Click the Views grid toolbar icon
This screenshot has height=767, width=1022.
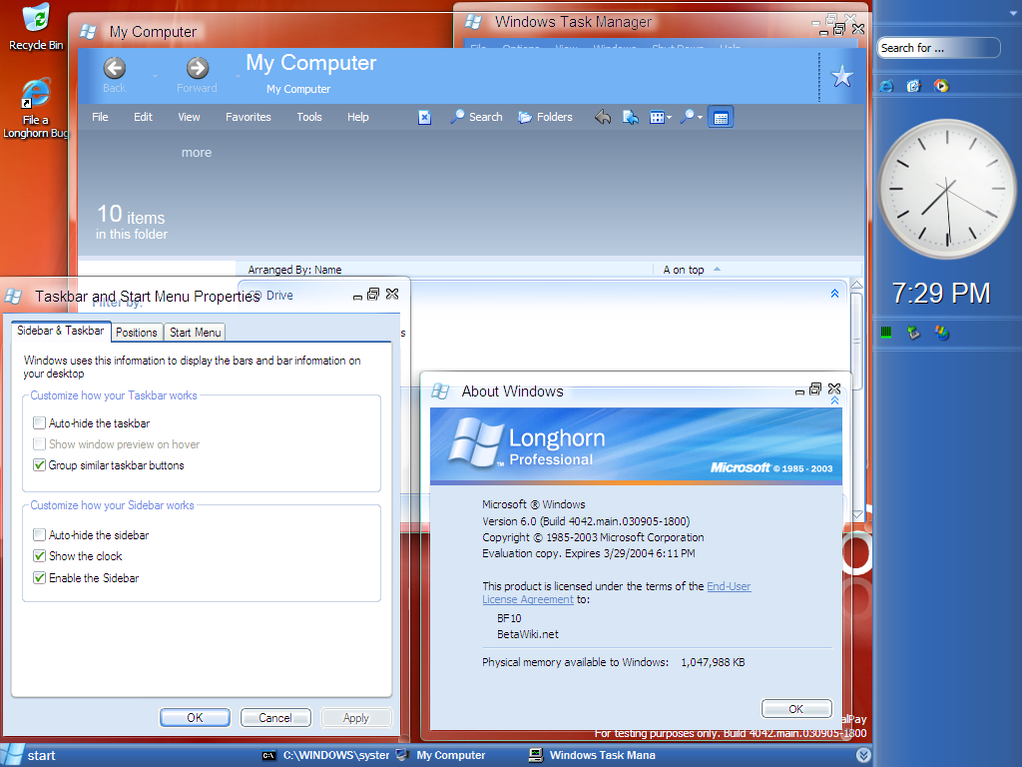coord(657,118)
